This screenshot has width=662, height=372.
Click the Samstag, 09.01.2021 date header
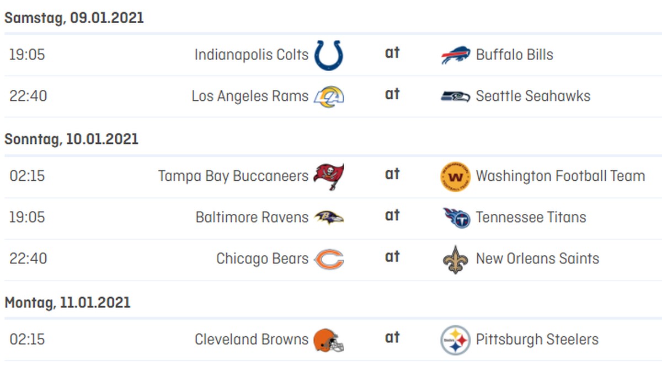click(x=74, y=18)
